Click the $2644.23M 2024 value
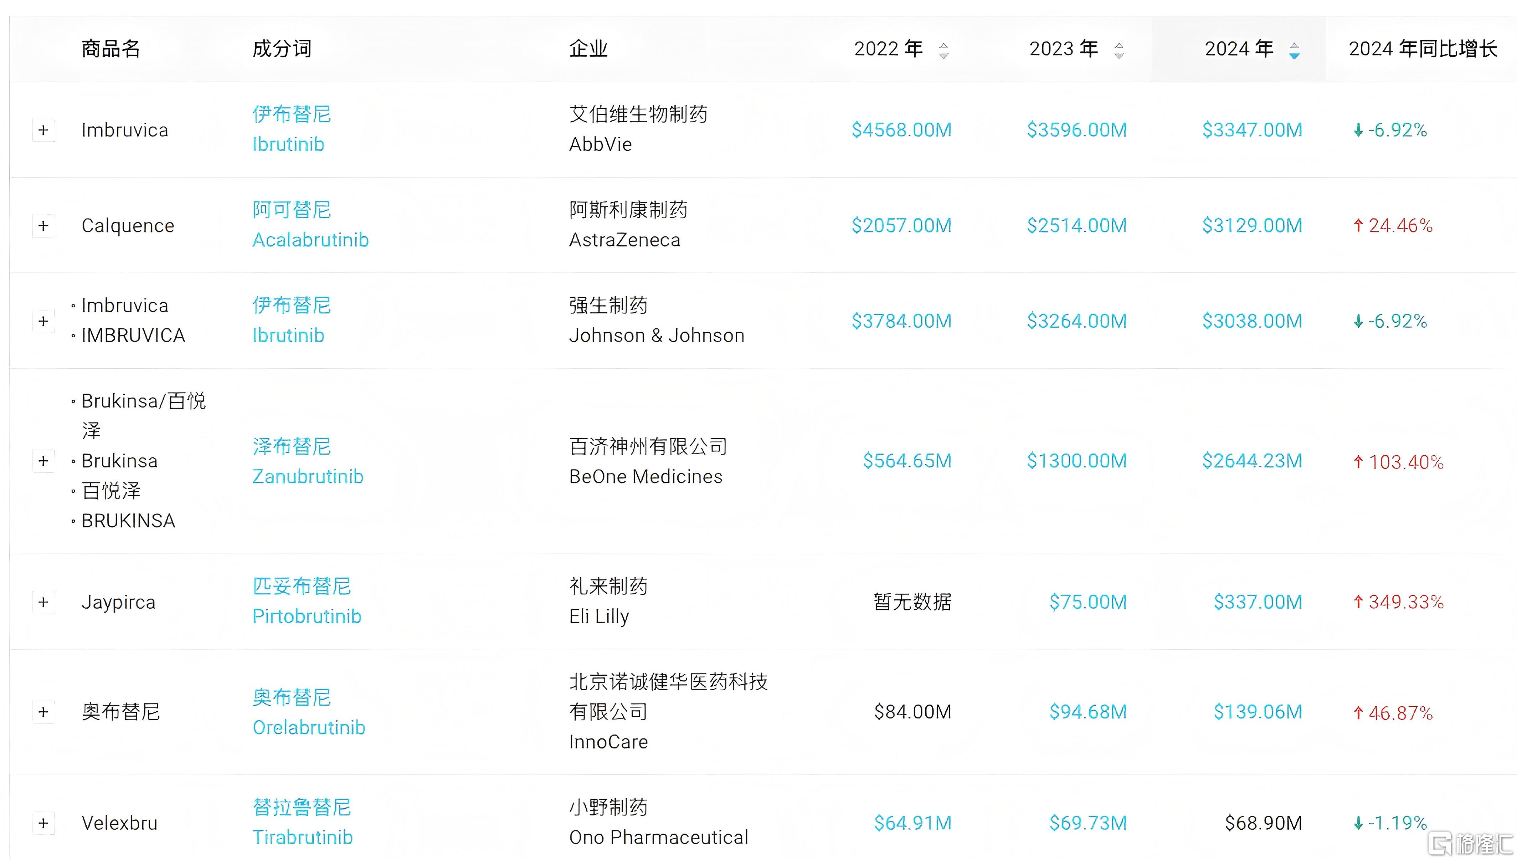1517x860 pixels. [x=1252, y=461]
